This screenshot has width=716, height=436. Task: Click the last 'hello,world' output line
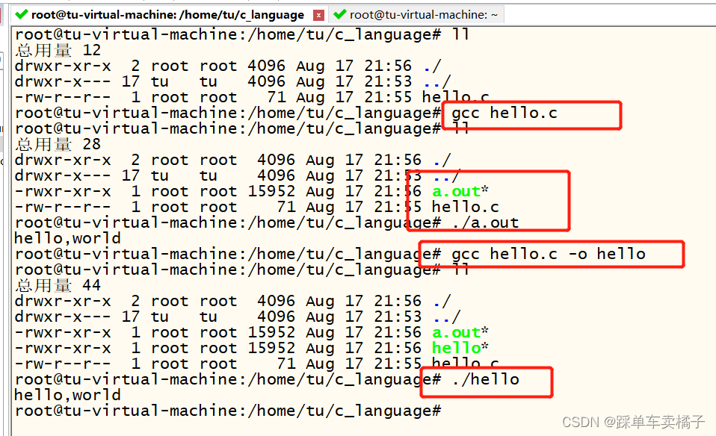click(x=67, y=395)
